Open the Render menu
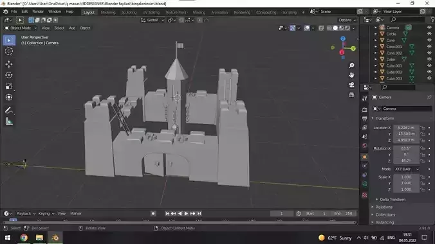This screenshot has width=435, height=244. [38, 12]
